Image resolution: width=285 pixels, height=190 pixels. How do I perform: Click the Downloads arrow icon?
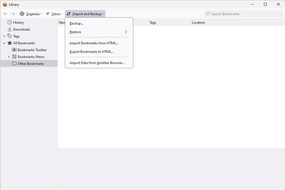10,29
